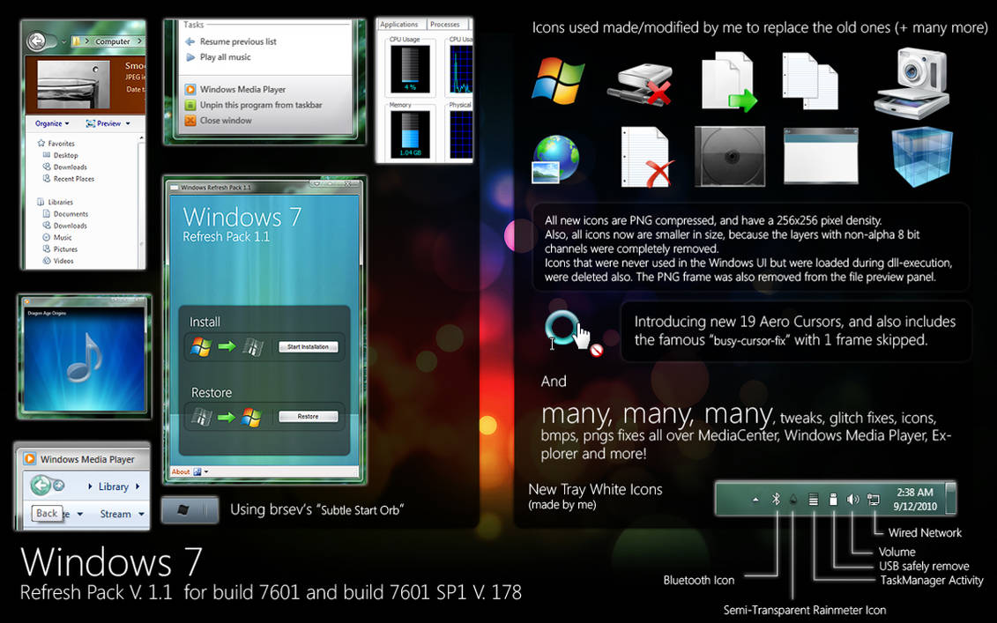Select the TaskManager Activity tray icon

point(815,499)
